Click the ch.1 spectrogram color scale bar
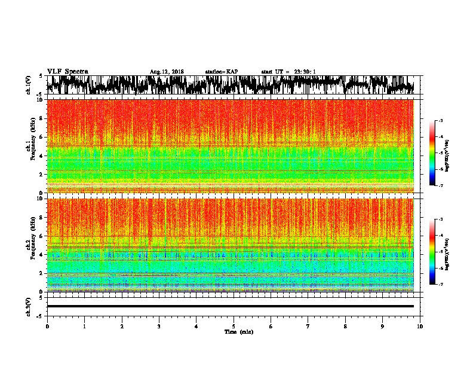The height and width of the screenshot is (366, 473). click(x=432, y=153)
